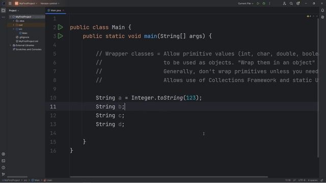Select the .gitignore file
326x183 pixels.
point(22,37)
